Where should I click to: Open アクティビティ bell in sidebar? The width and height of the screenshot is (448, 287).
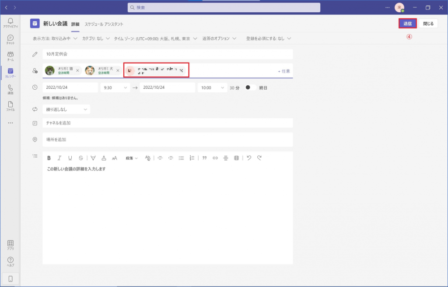pos(10,23)
